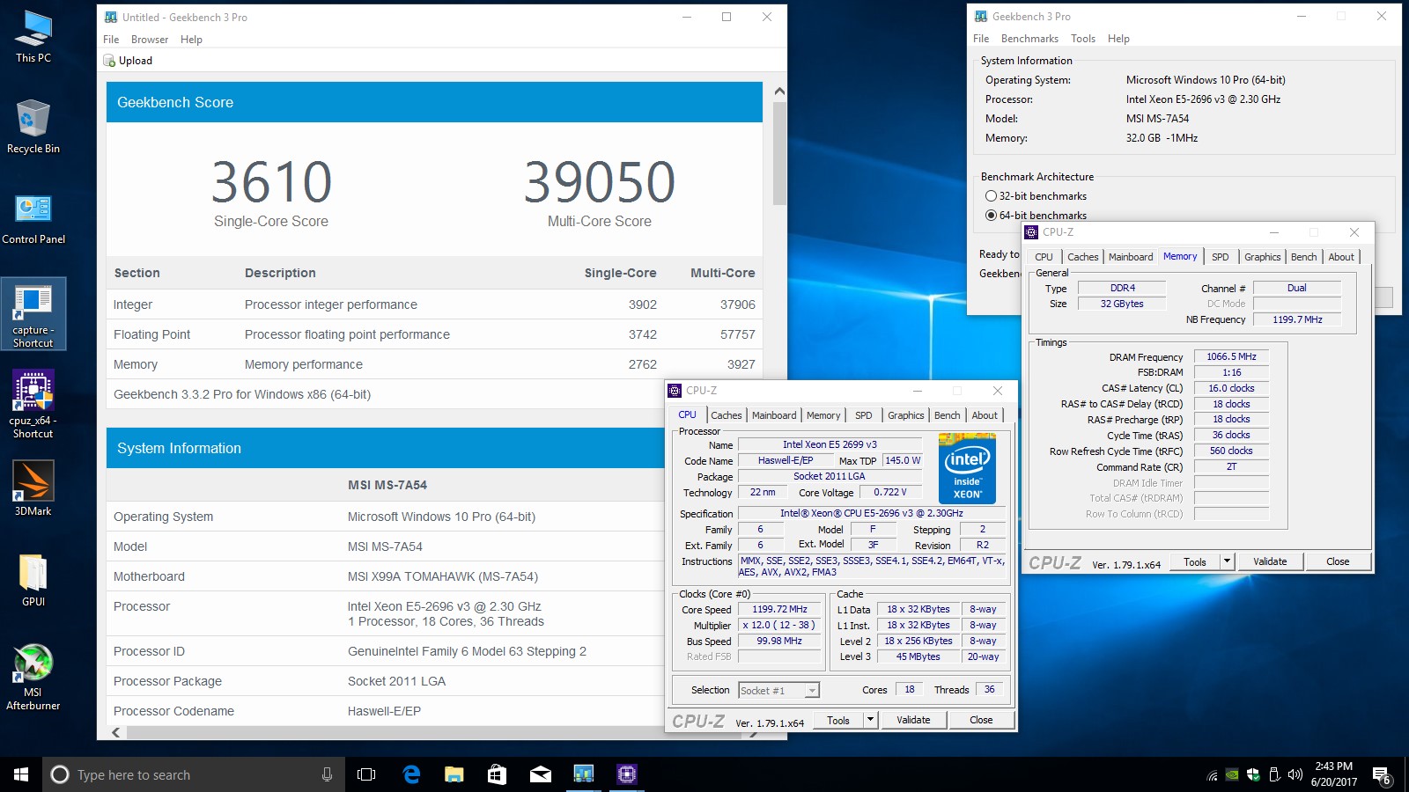The width and height of the screenshot is (1409, 792).
Task: Click the NVIDIA tray icon
Action: click(x=1233, y=775)
